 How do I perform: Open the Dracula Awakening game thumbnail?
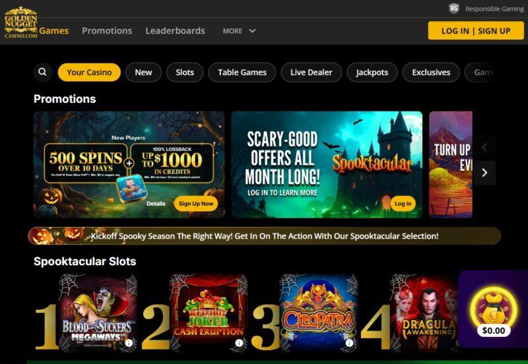coord(424,313)
